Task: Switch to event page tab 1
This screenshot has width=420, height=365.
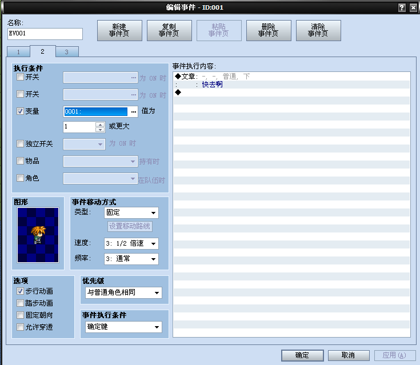Action: (18, 52)
